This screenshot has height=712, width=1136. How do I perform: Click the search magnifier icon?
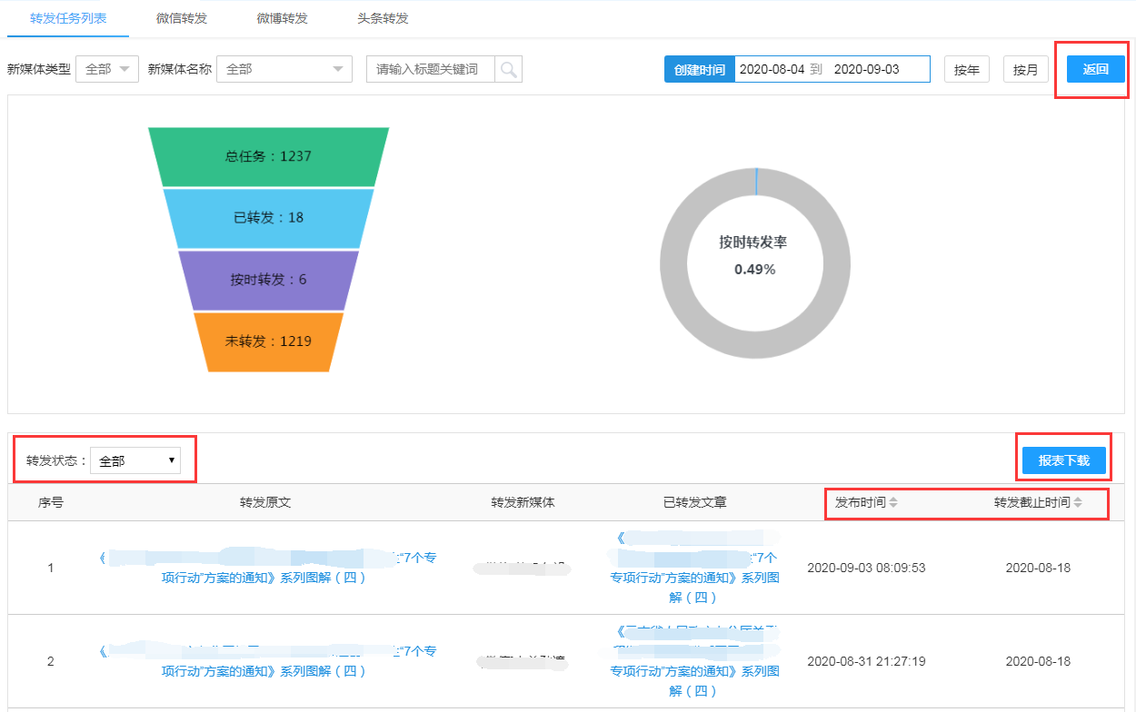coord(508,69)
